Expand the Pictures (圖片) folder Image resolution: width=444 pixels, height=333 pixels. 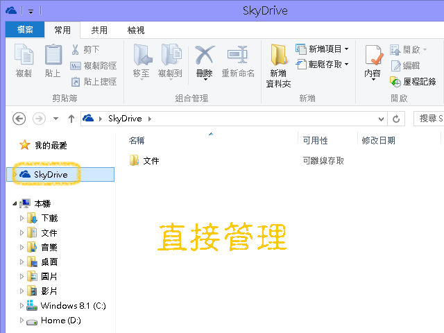[x=22, y=276]
